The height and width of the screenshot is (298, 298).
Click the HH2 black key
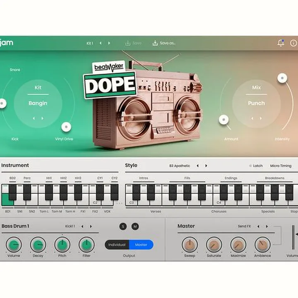(63, 192)
